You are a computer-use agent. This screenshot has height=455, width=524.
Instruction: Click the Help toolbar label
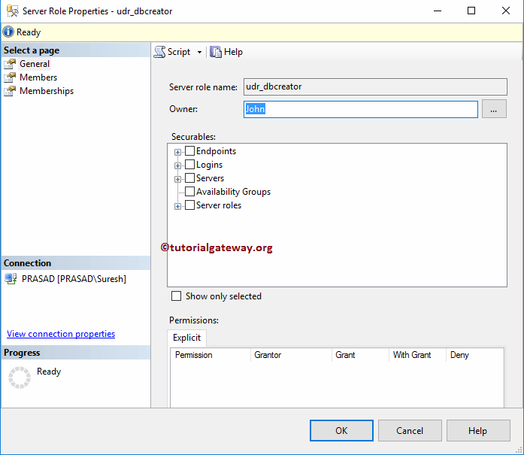pyautogui.click(x=233, y=52)
